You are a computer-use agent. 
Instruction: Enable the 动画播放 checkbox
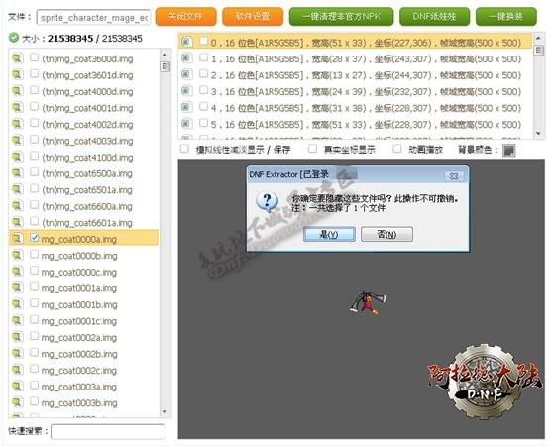397,149
